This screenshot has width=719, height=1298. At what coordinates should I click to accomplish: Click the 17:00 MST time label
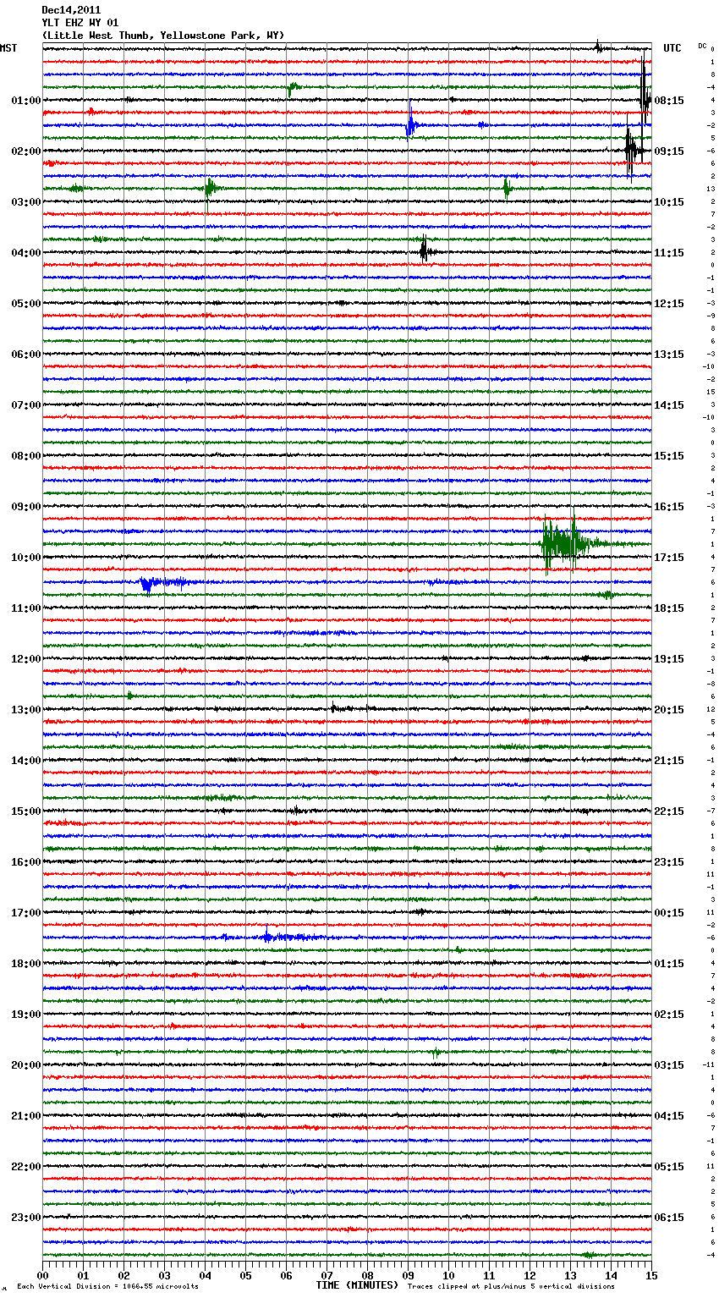(26, 913)
